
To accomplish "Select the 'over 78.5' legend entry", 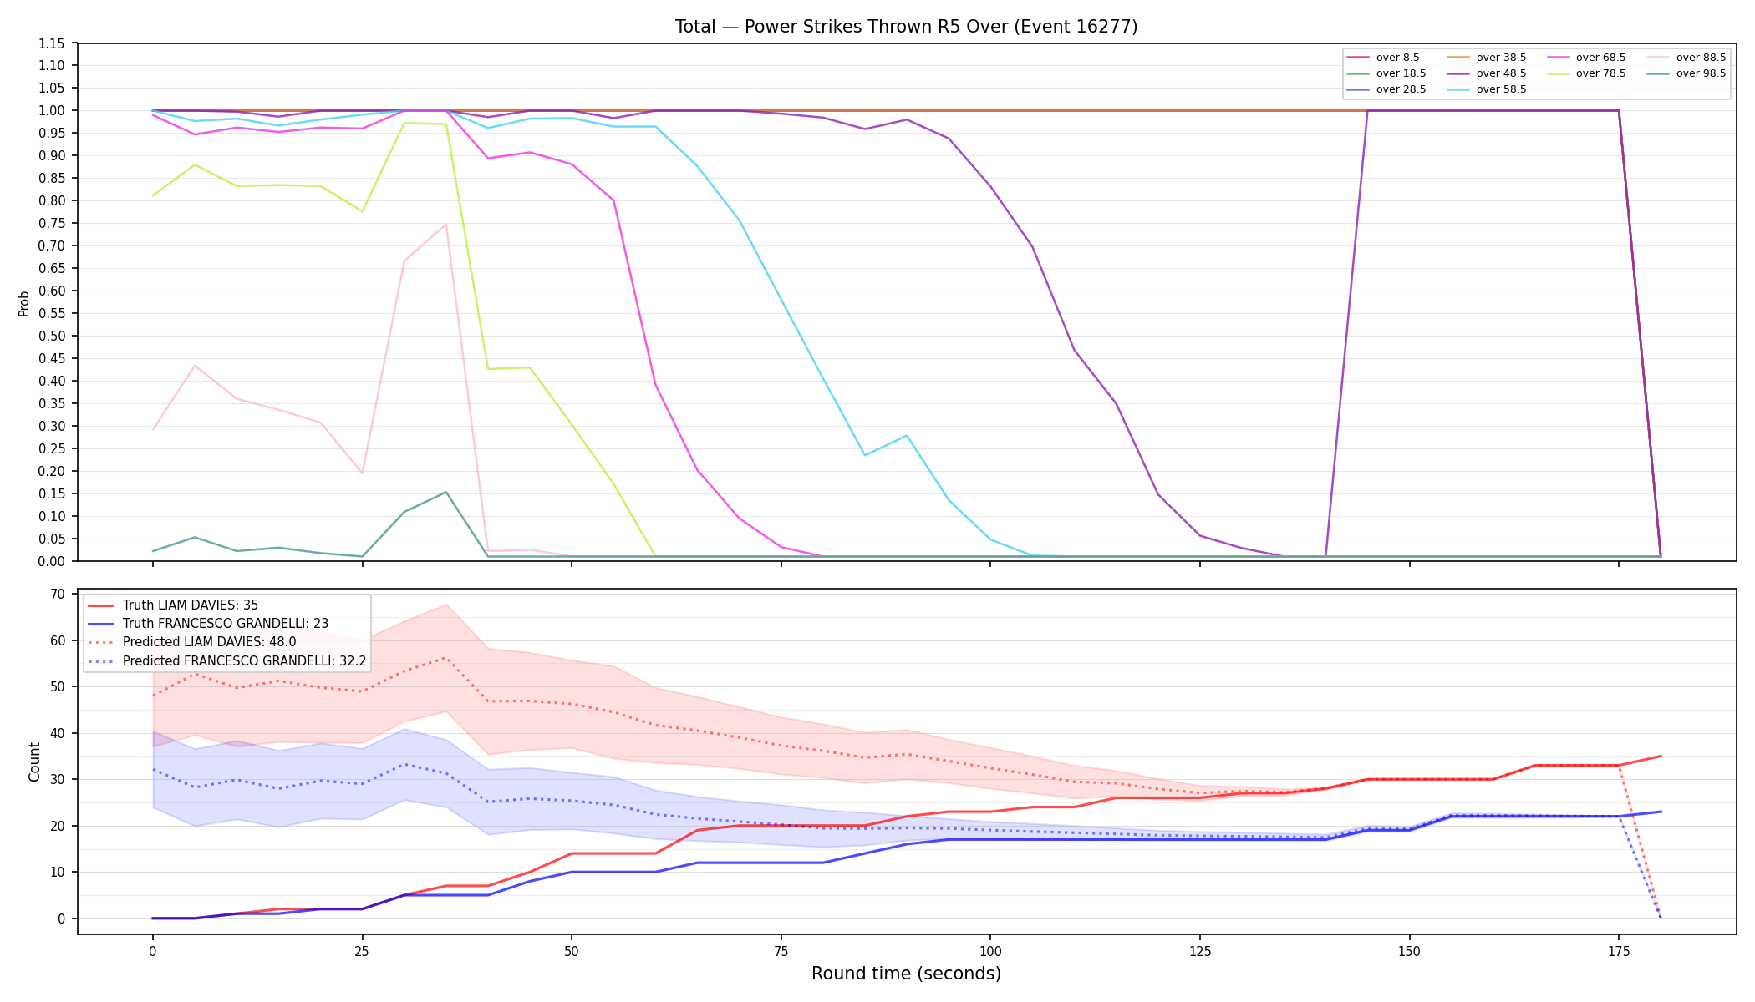I will [1586, 73].
